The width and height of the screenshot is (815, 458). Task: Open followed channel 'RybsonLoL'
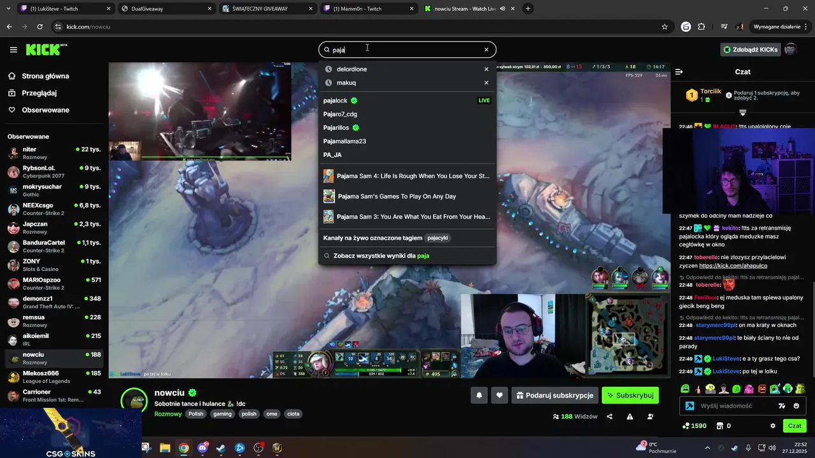[x=53, y=172]
